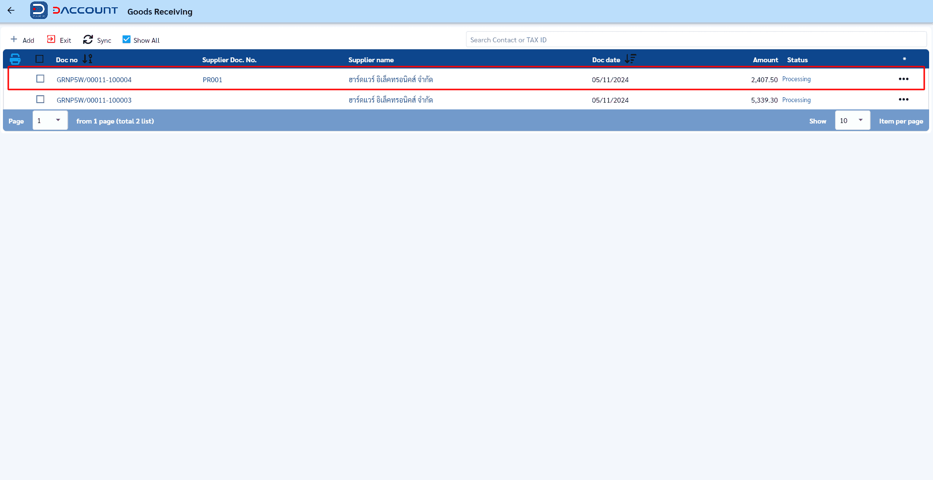Click the Status column header
This screenshot has width=933, height=480.
coord(797,60)
